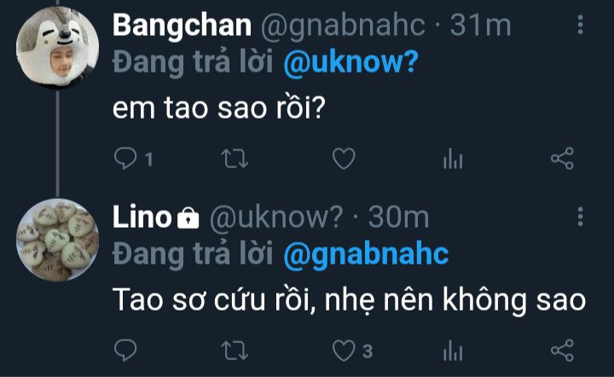Reply to Bangchan's tweet
This screenshot has width=614, height=377.
point(125,158)
